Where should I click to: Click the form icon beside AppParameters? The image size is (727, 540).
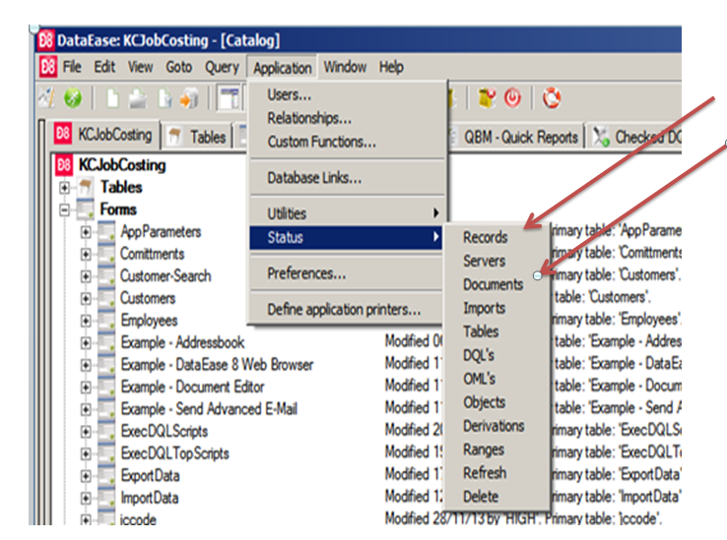[106, 231]
